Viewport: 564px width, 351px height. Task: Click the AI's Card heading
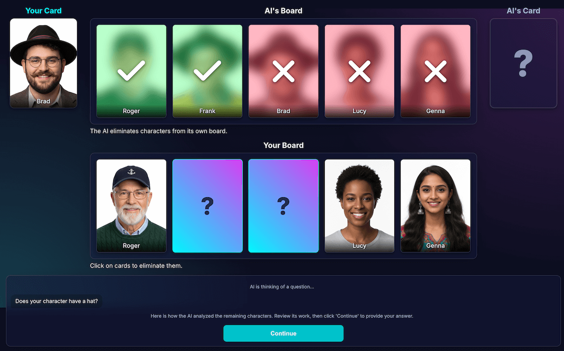click(x=523, y=10)
